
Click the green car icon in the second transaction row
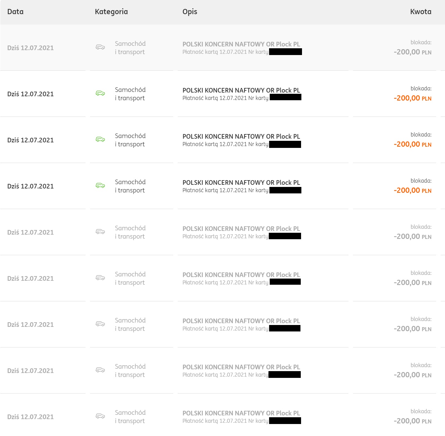(100, 93)
